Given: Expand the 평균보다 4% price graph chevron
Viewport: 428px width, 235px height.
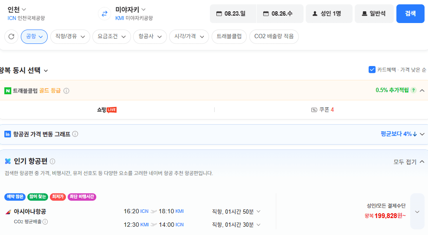Looking at the screenshot, I should 422,134.
